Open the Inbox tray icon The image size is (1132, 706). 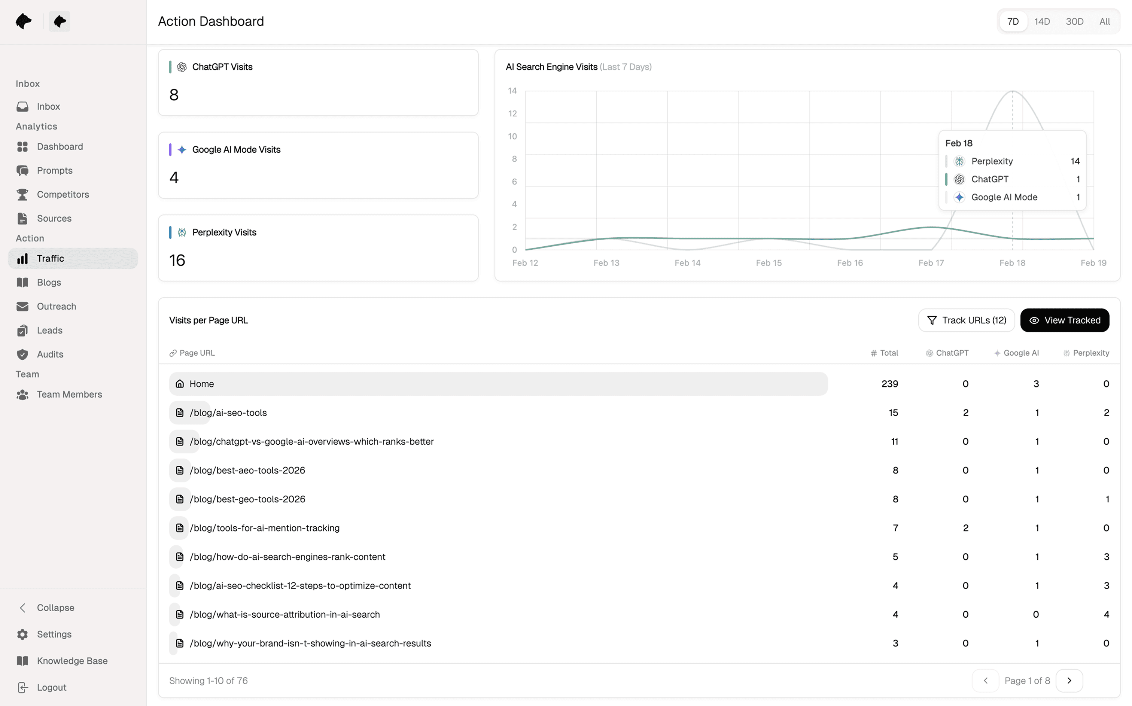22,106
